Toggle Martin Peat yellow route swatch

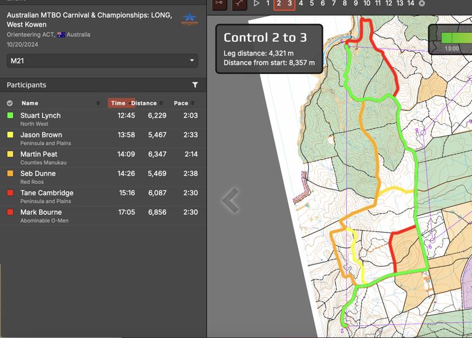pos(10,154)
